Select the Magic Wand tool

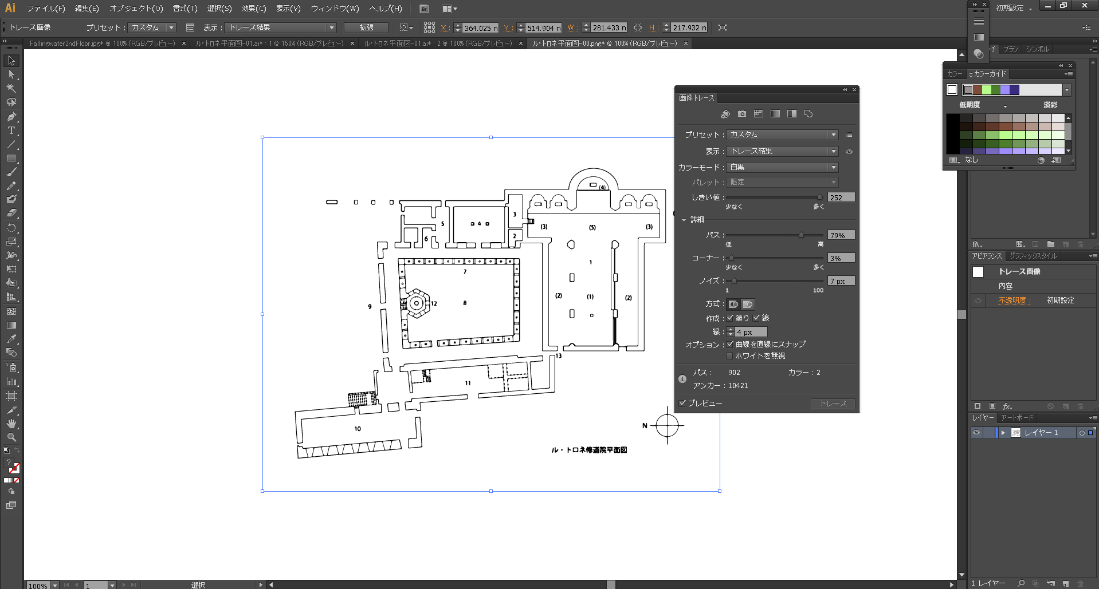(11, 88)
